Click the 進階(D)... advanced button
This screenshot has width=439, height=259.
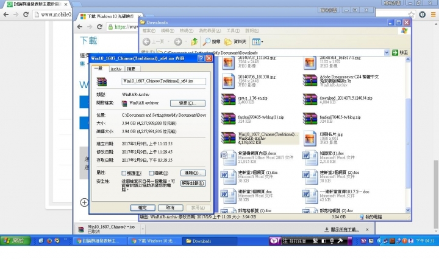pos(193,173)
